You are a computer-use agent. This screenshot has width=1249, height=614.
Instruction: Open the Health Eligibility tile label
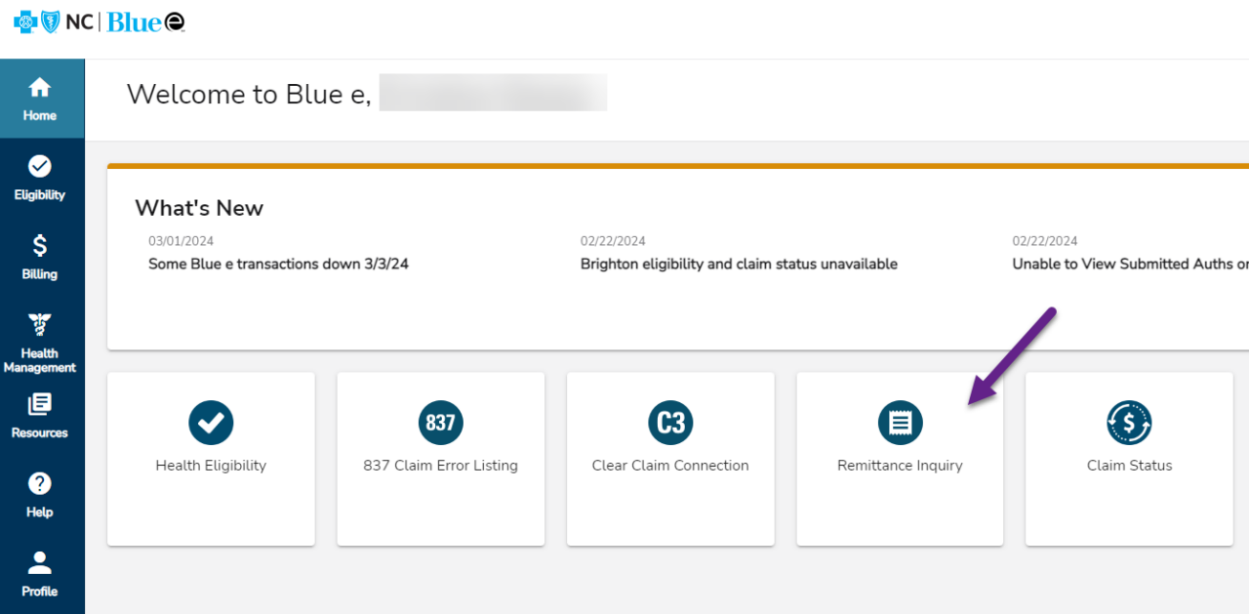pos(211,466)
